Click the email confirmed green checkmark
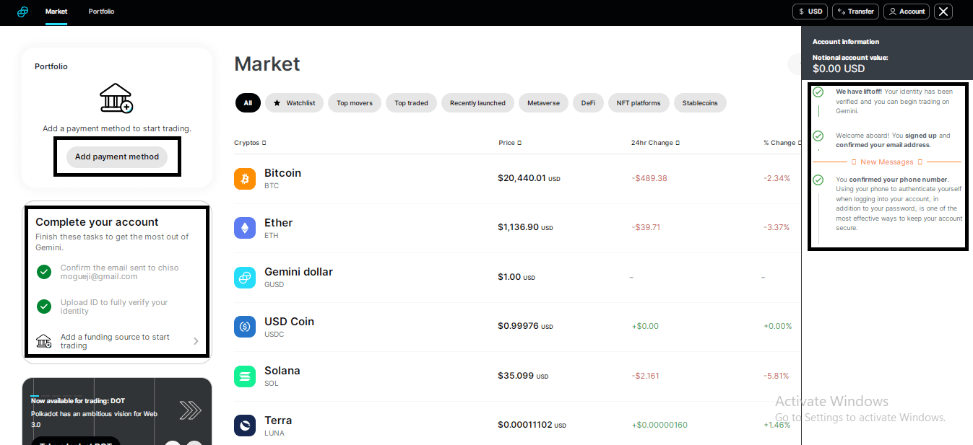This screenshot has width=973, height=445. click(44, 272)
